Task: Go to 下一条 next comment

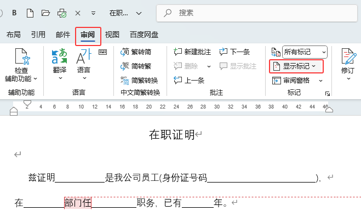Action: pos(234,52)
